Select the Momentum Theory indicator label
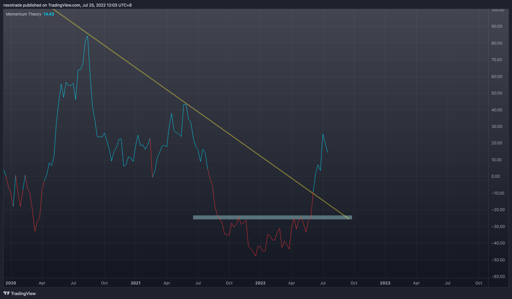 (24, 14)
